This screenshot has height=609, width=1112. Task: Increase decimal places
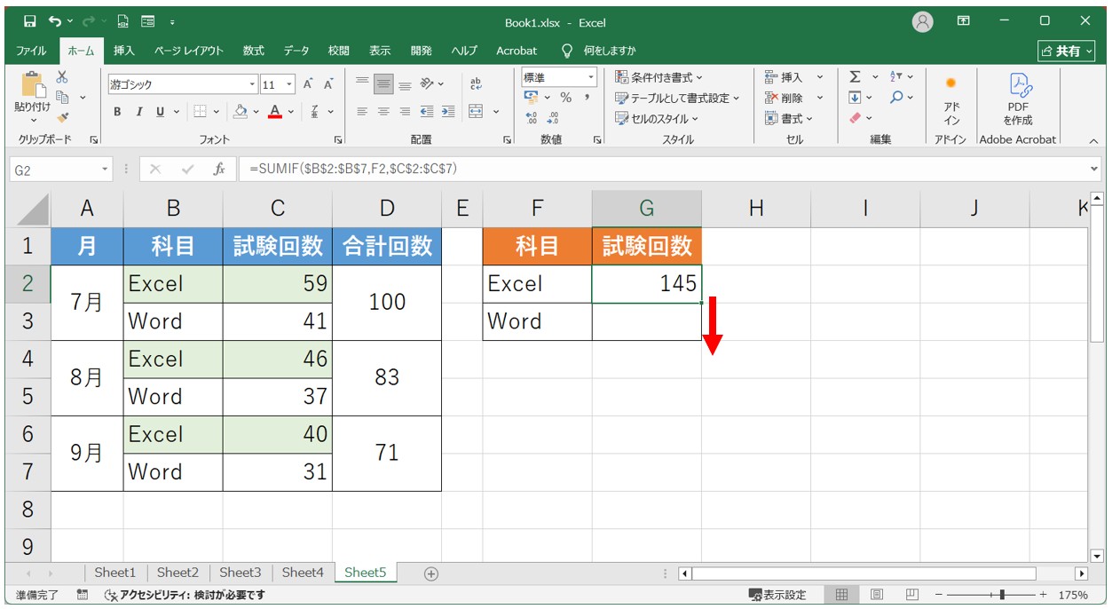(532, 116)
